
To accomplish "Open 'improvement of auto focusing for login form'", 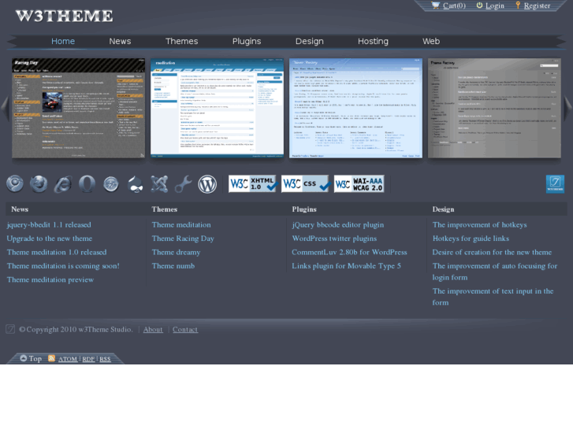I will pyautogui.click(x=495, y=272).
